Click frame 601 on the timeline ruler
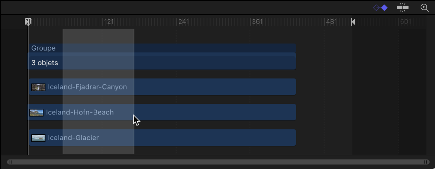The width and height of the screenshot is (435, 169). [398, 22]
